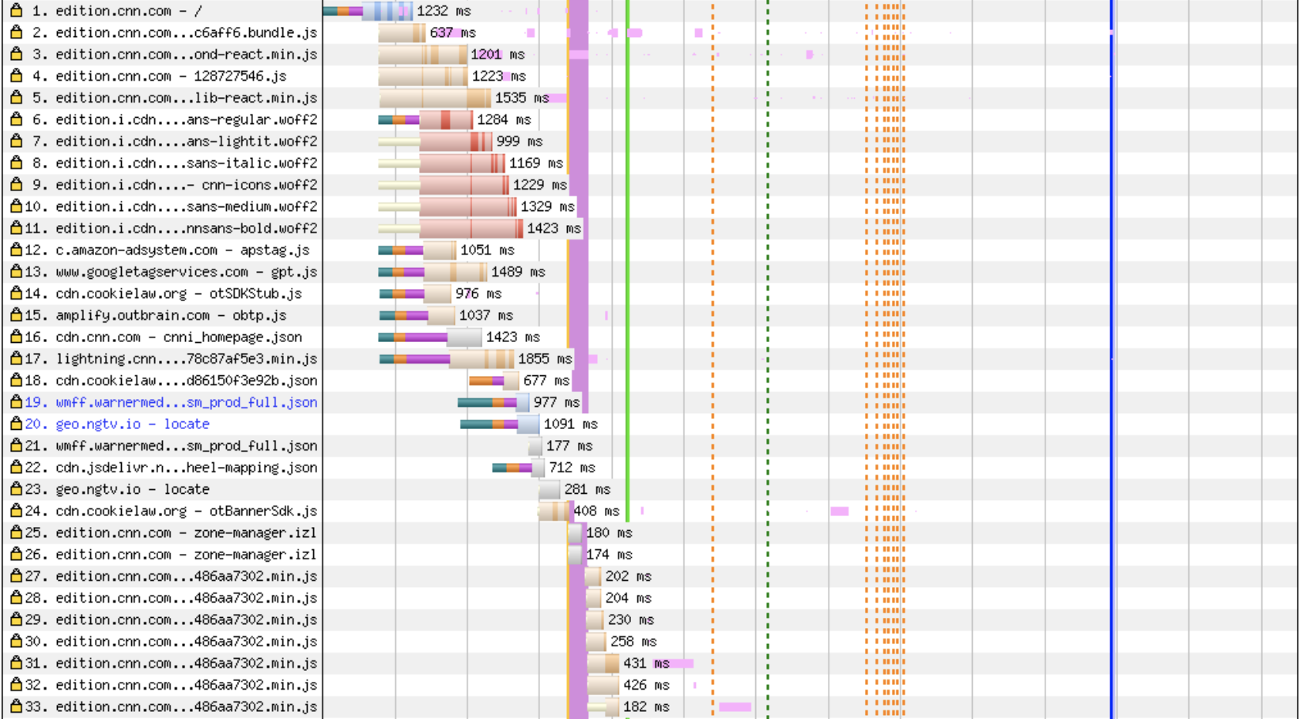Image resolution: width=1300 pixels, height=719 pixels.
Task: Click the lock icon beside cnn-icons.woff2 request
Action: point(16,184)
